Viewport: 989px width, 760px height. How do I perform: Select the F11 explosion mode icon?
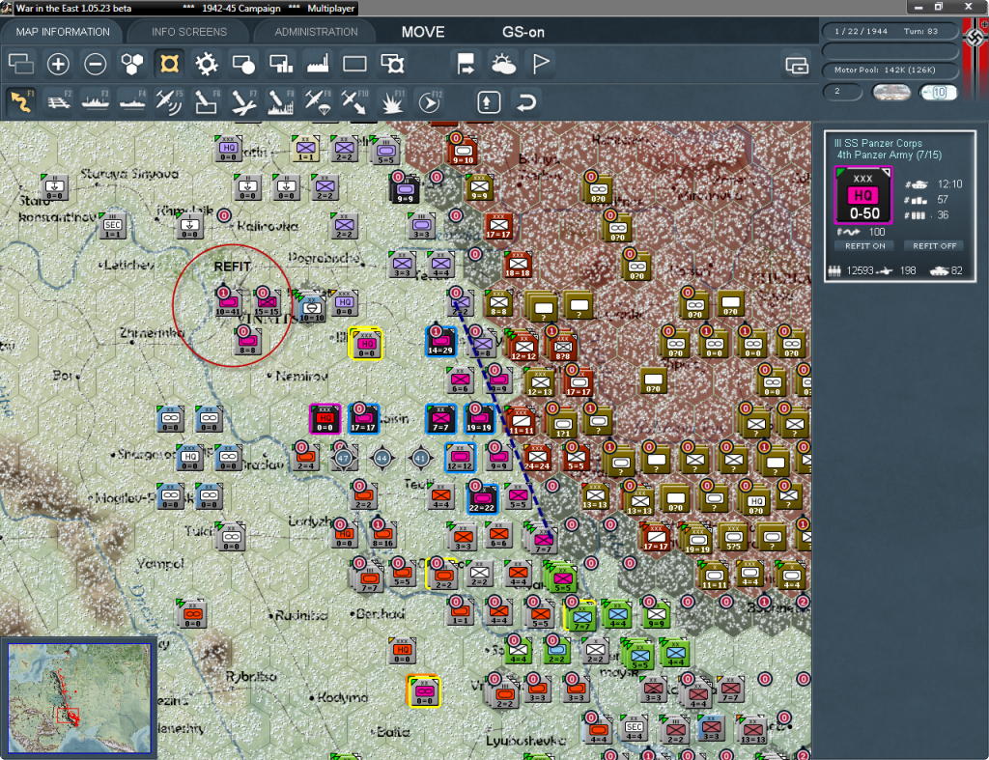click(392, 101)
